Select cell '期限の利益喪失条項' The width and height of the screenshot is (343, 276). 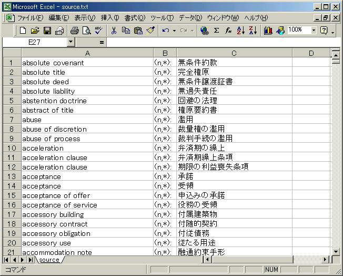point(234,167)
